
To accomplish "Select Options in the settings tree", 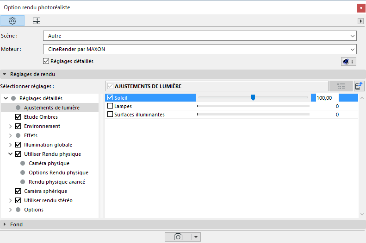I will coord(34,210).
